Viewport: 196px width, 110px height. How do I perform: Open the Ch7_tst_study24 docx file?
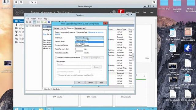(173, 96)
